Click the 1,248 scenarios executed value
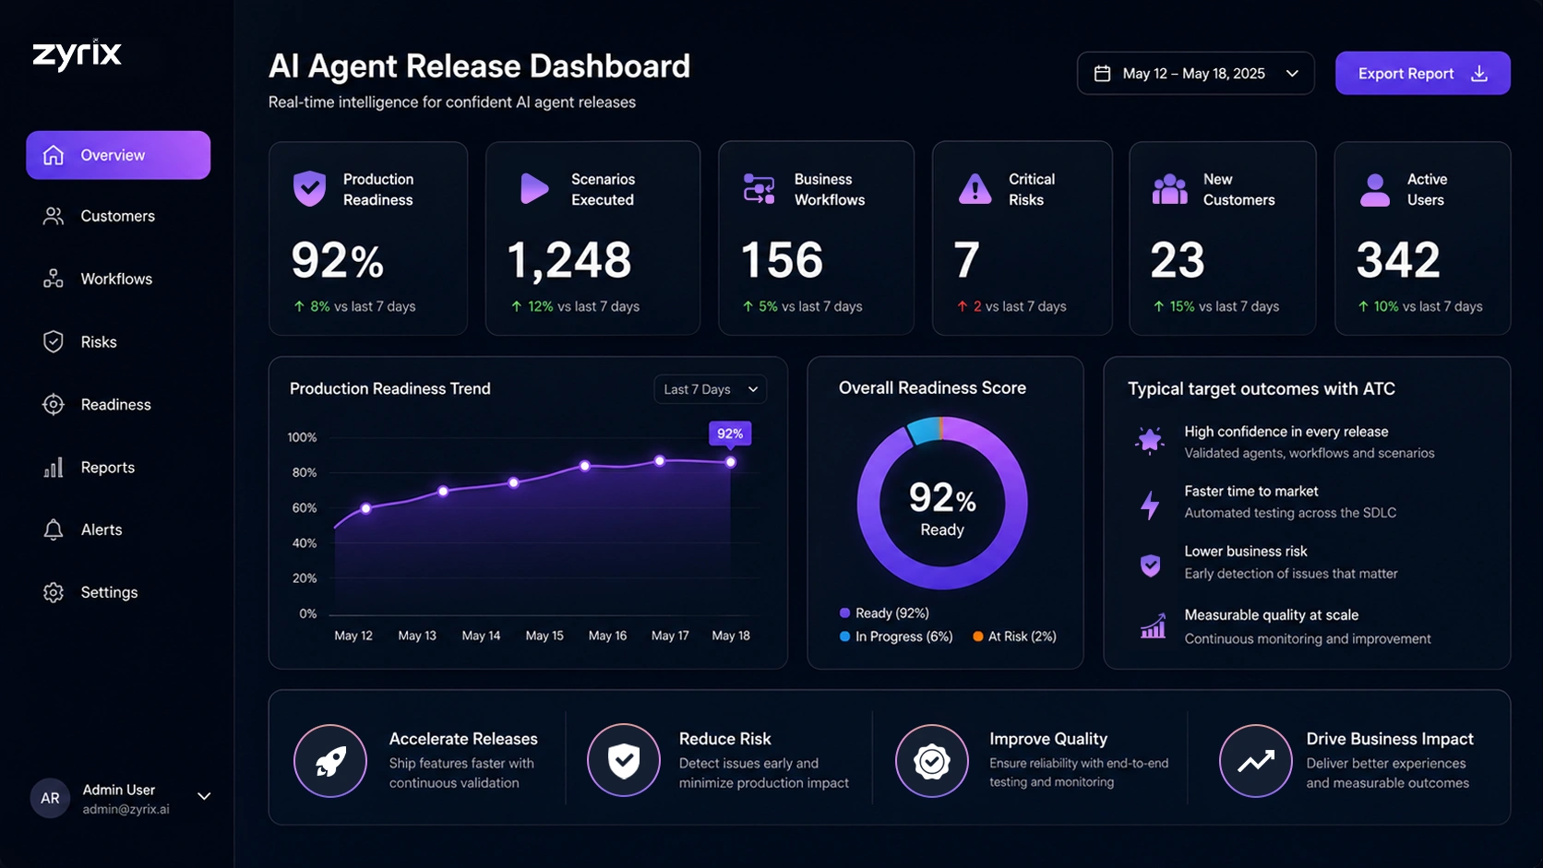Viewport: 1543px width, 868px height. point(569,260)
